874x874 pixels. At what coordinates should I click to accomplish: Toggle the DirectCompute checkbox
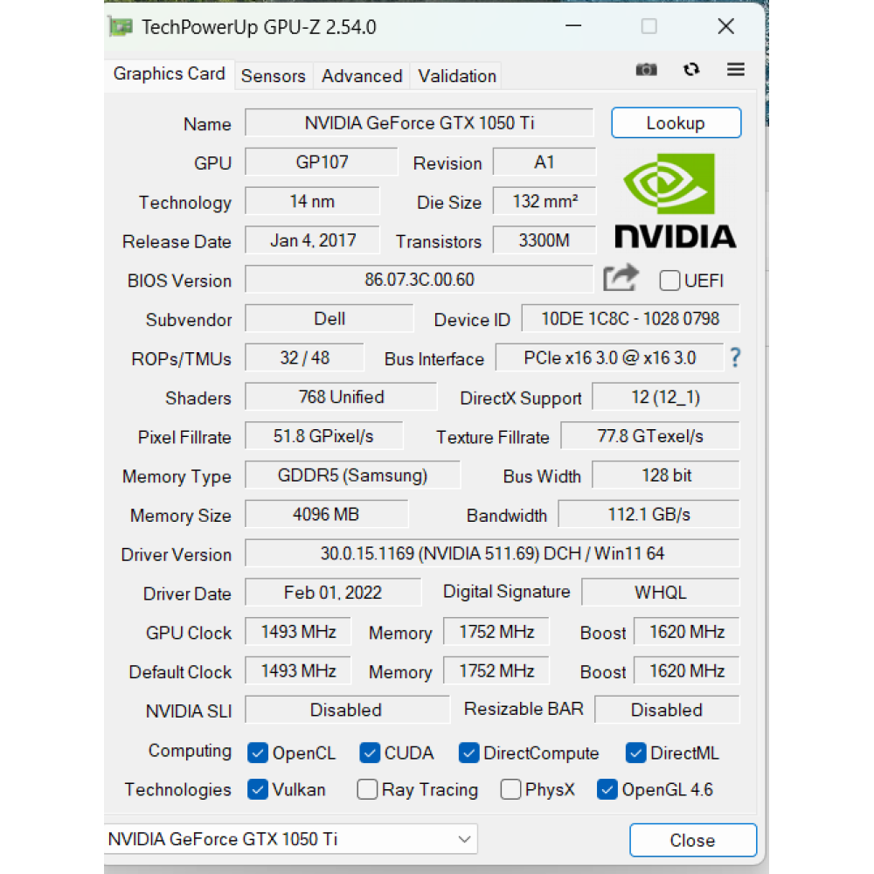(468, 753)
